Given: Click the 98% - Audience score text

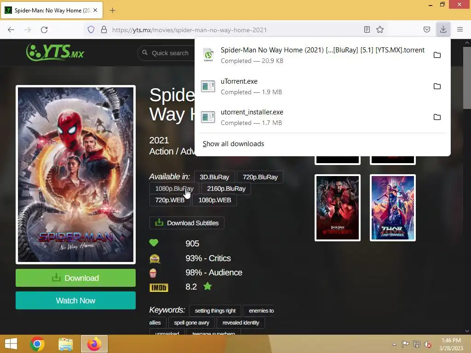Looking at the screenshot, I should click(x=214, y=273).
